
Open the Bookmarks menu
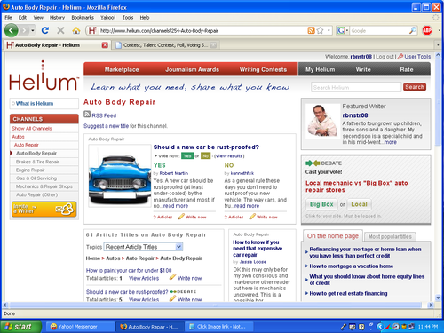point(83,18)
